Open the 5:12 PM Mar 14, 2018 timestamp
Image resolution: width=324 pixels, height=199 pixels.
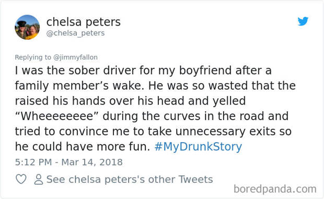click(69, 162)
